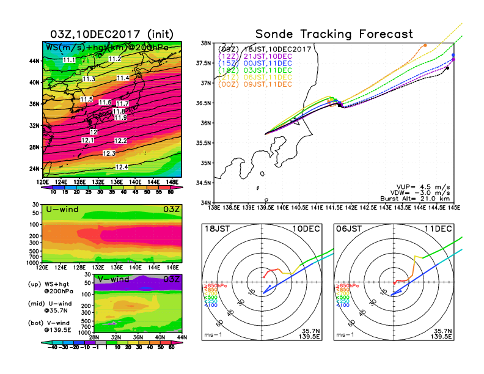The height and width of the screenshot is (374, 484).
Task: Click the '200' pressure label on the U-wind axis
Action: coord(34,236)
